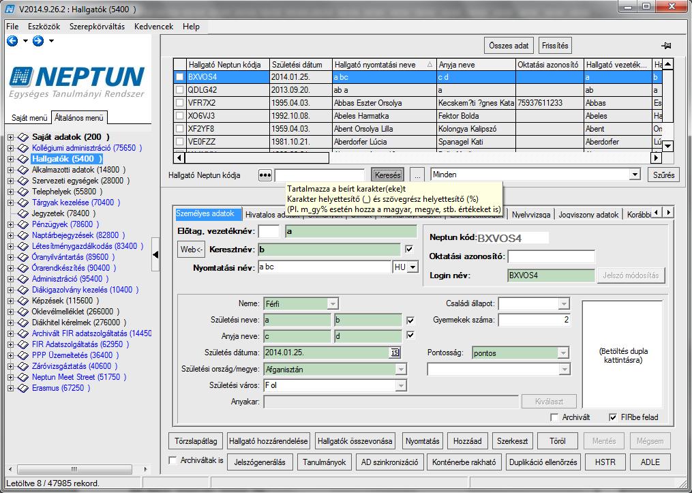Viewport: 692px width, 493px height.
Task: Click the Frissítés button
Action: (555, 46)
